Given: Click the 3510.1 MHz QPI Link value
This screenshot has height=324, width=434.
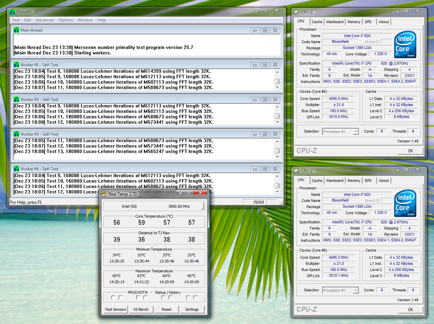Looking at the screenshot, I should tap(338, 275).
